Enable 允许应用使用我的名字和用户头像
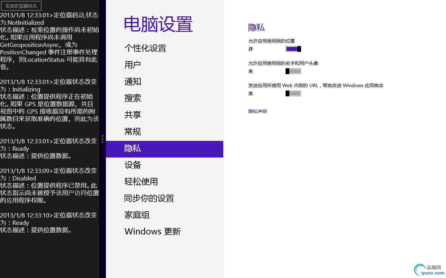446x278 pixels. point(293,71)
